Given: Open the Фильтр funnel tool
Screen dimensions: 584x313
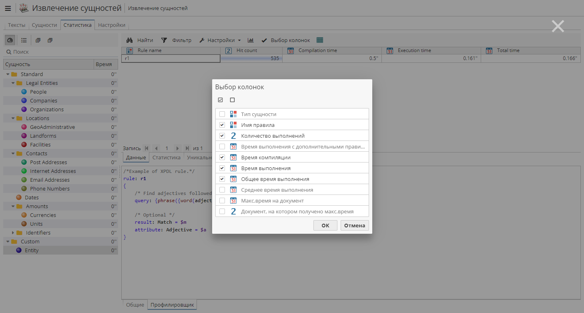Looking at the screenshot, I should pos(176,40).
